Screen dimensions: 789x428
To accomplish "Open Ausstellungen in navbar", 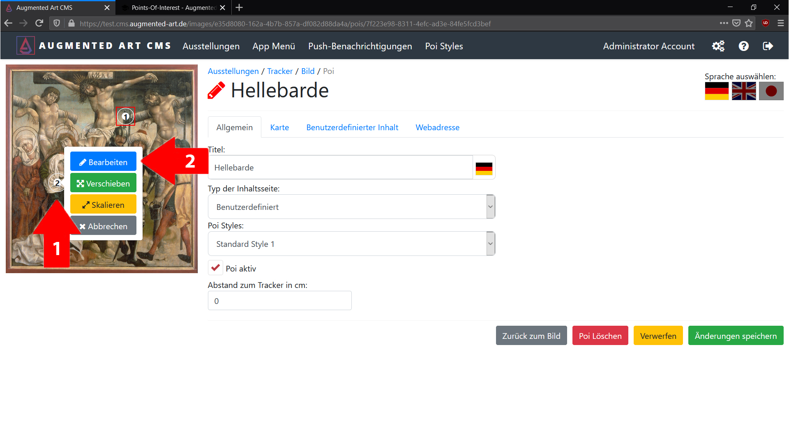I will [x=211, y=46].
